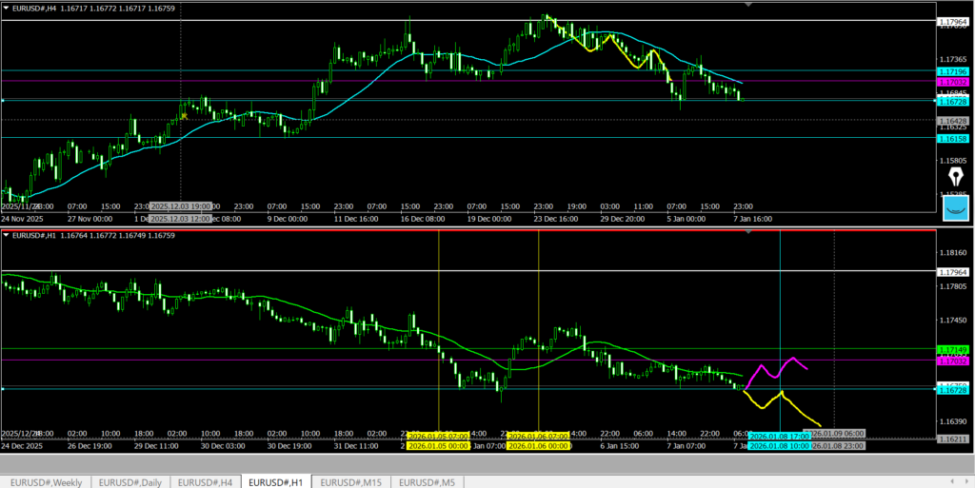Click the blue smiley face icon
The width and height of the screenshot is (975, 488).
pos(956,206)
